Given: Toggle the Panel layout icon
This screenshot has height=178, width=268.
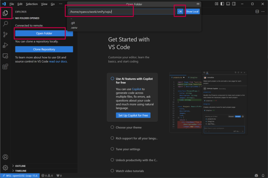Looking at the screenshot, I should tap(228, 4).
